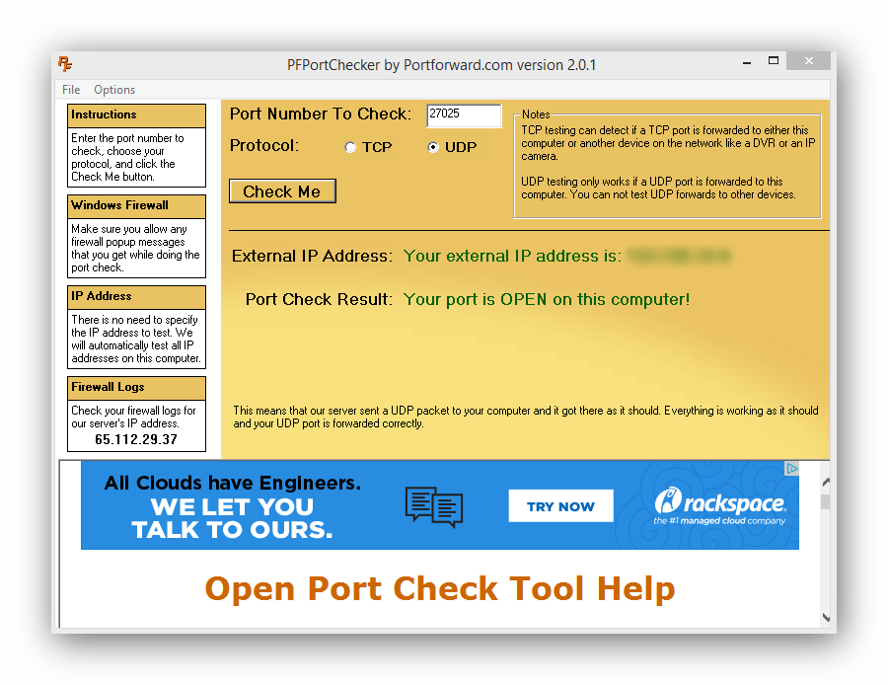Click the Port Number To Check field

coord(464,115)
